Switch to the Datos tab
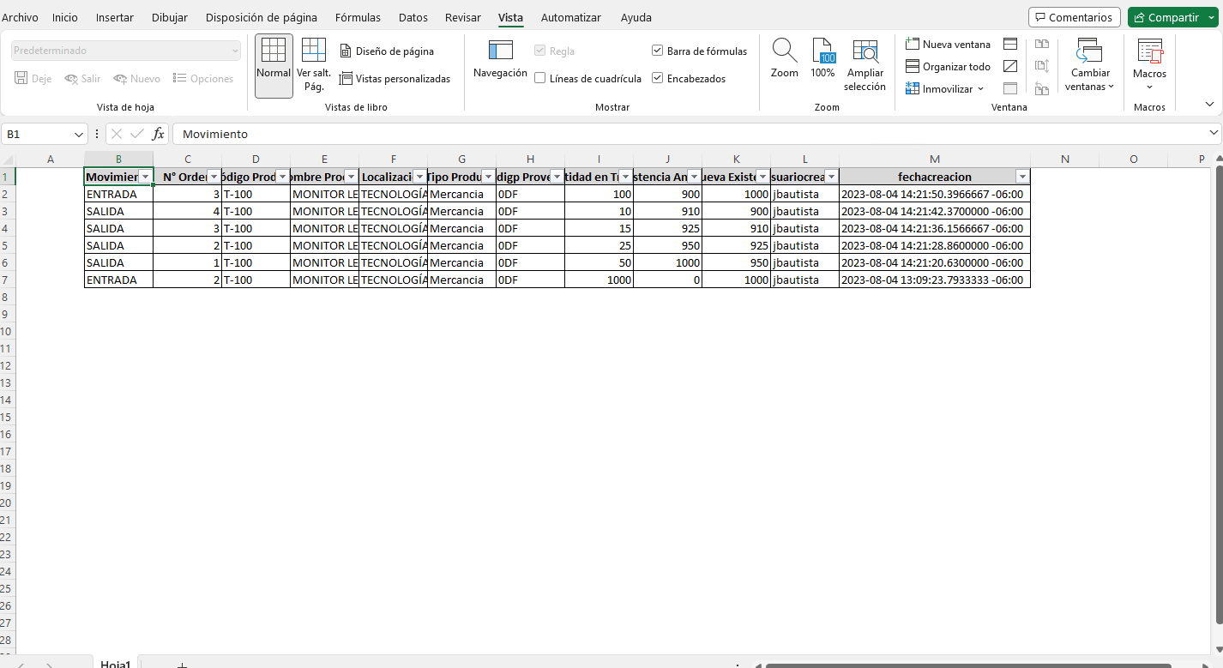The image size is (1223, 668). [413, 17]
